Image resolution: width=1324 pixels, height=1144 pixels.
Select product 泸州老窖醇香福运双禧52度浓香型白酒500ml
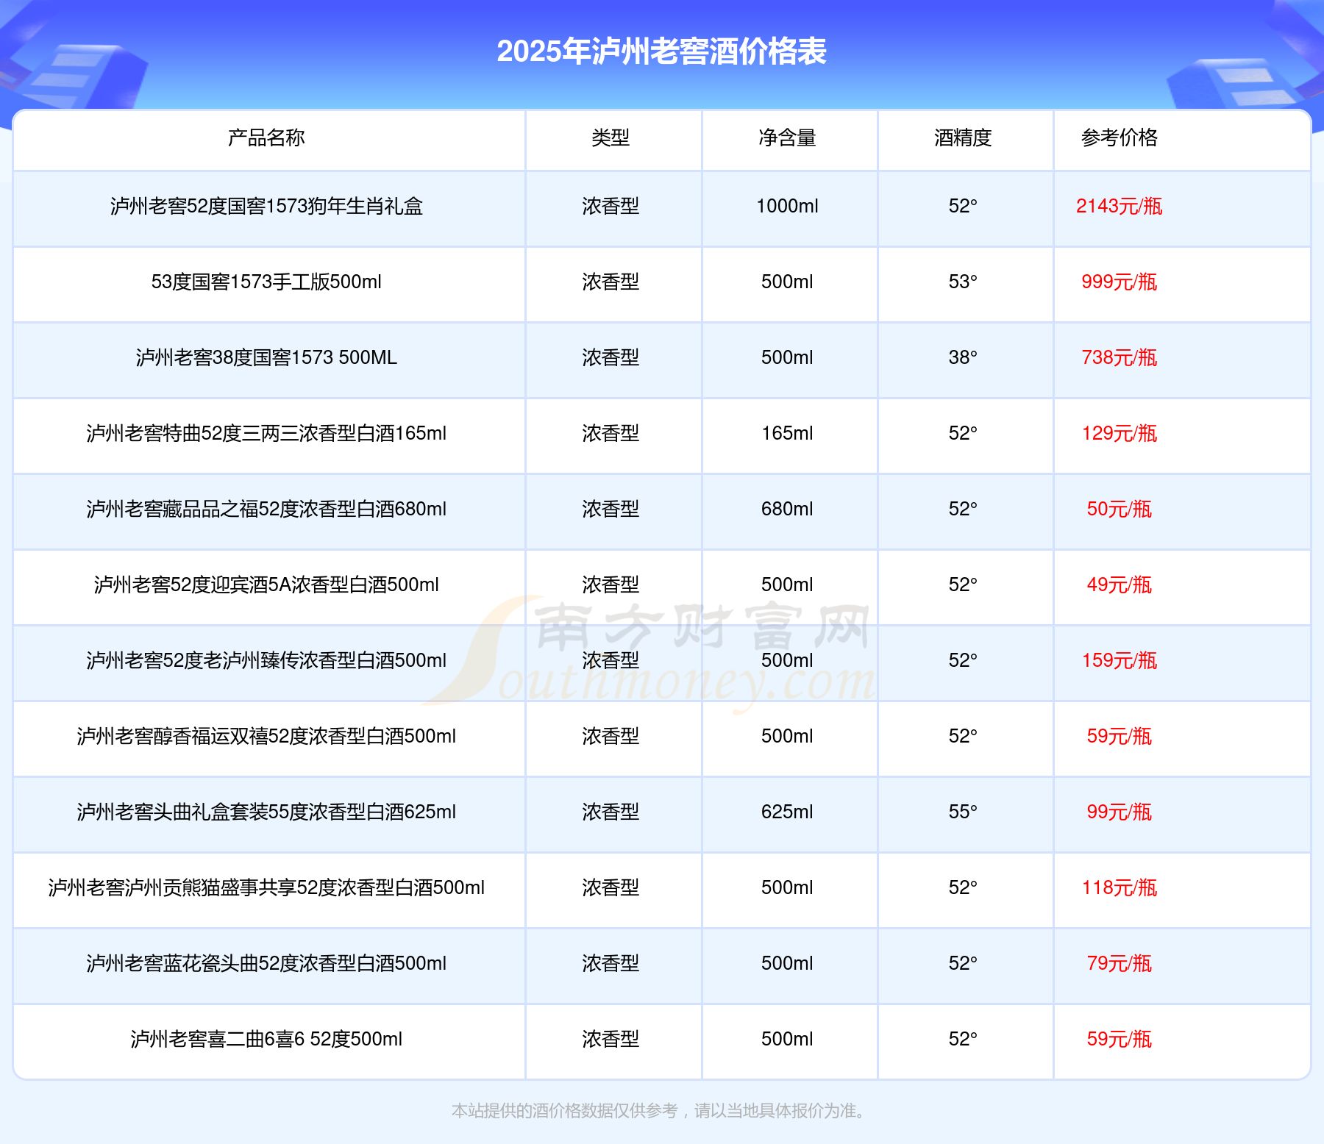click(x=266, y=736)
